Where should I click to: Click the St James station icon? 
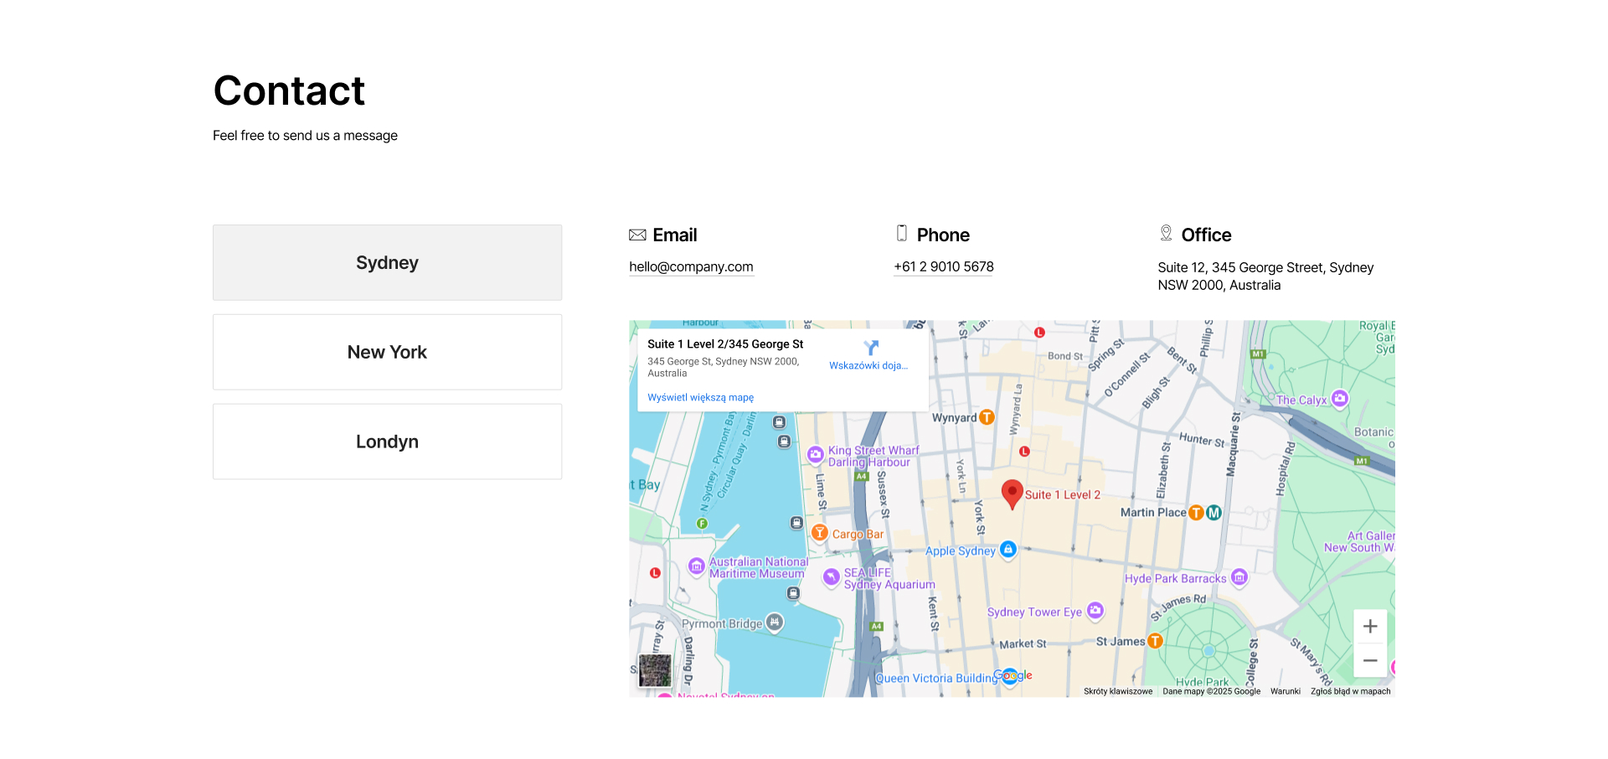1155,641
